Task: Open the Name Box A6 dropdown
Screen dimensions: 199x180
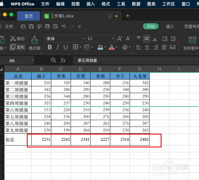Action: (32, 60)
